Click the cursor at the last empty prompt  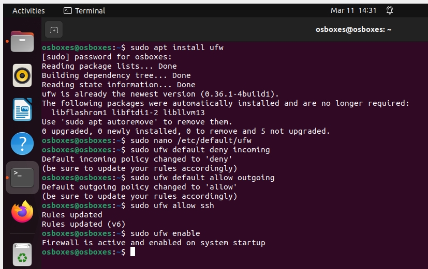coord(132,252)
